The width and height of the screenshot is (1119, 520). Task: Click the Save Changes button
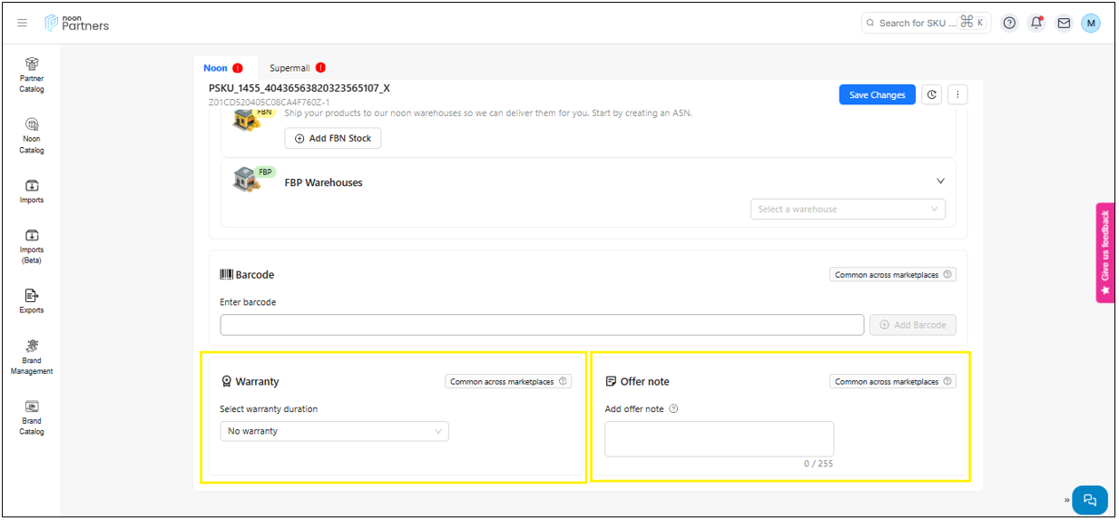coord(877,95)
